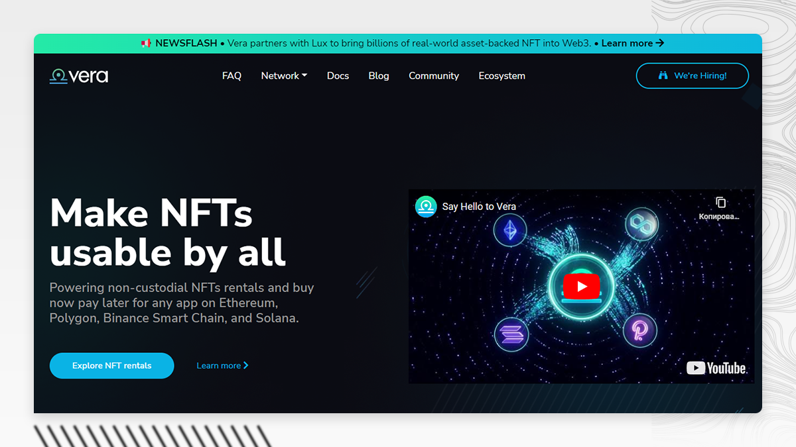Click the arrow after Learn more in the banner
This screenshot has height=447, width=796.
coord(659,43)
